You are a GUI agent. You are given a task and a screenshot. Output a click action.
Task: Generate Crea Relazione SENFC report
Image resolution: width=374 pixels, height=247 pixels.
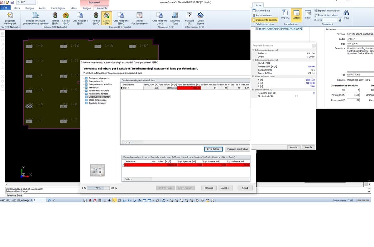(x=80, y=19)
